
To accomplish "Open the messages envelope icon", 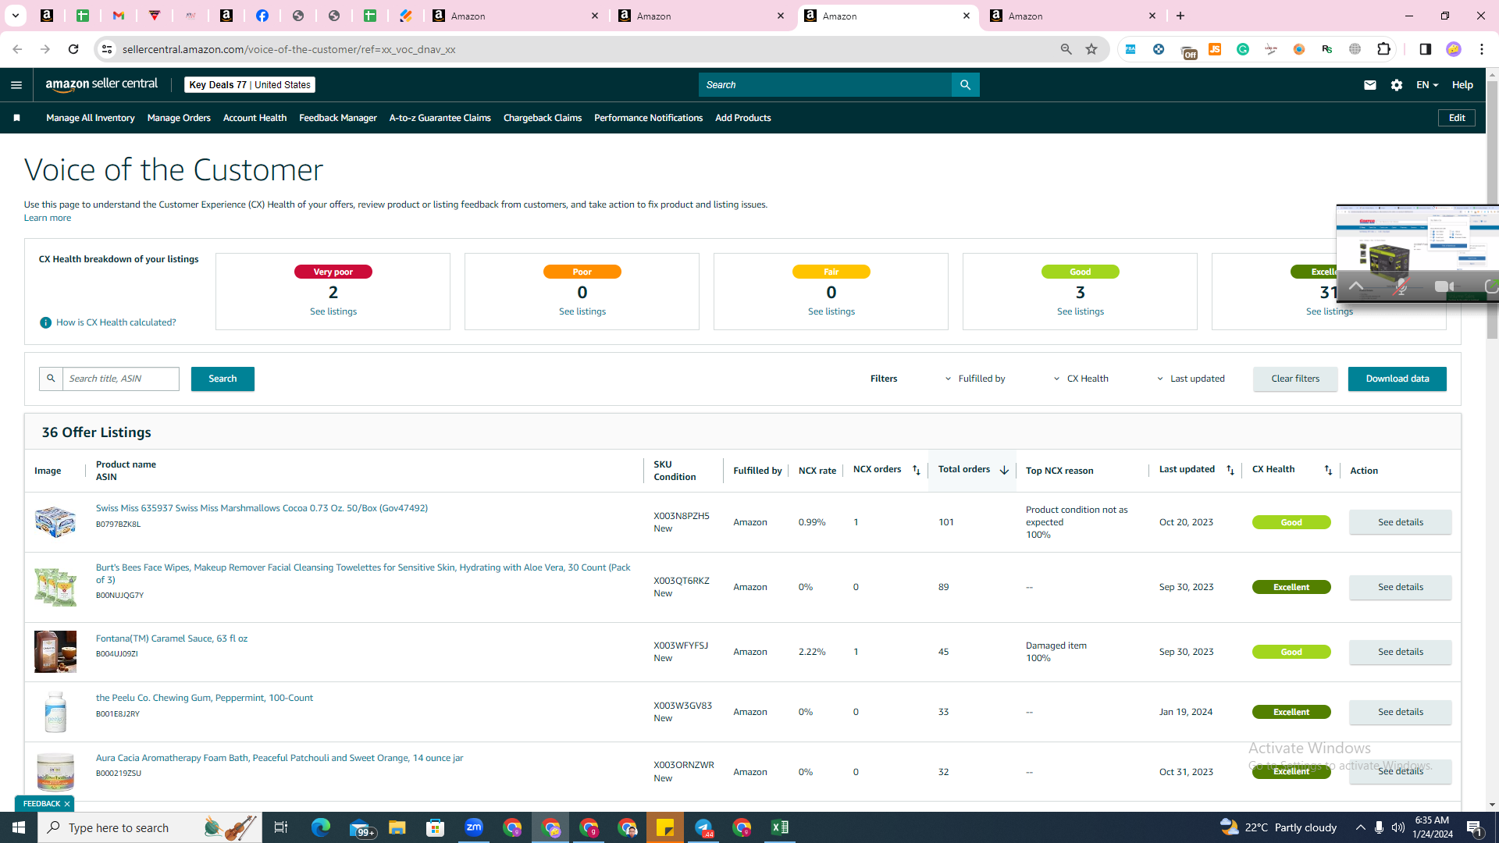I will coord(1369,85).
